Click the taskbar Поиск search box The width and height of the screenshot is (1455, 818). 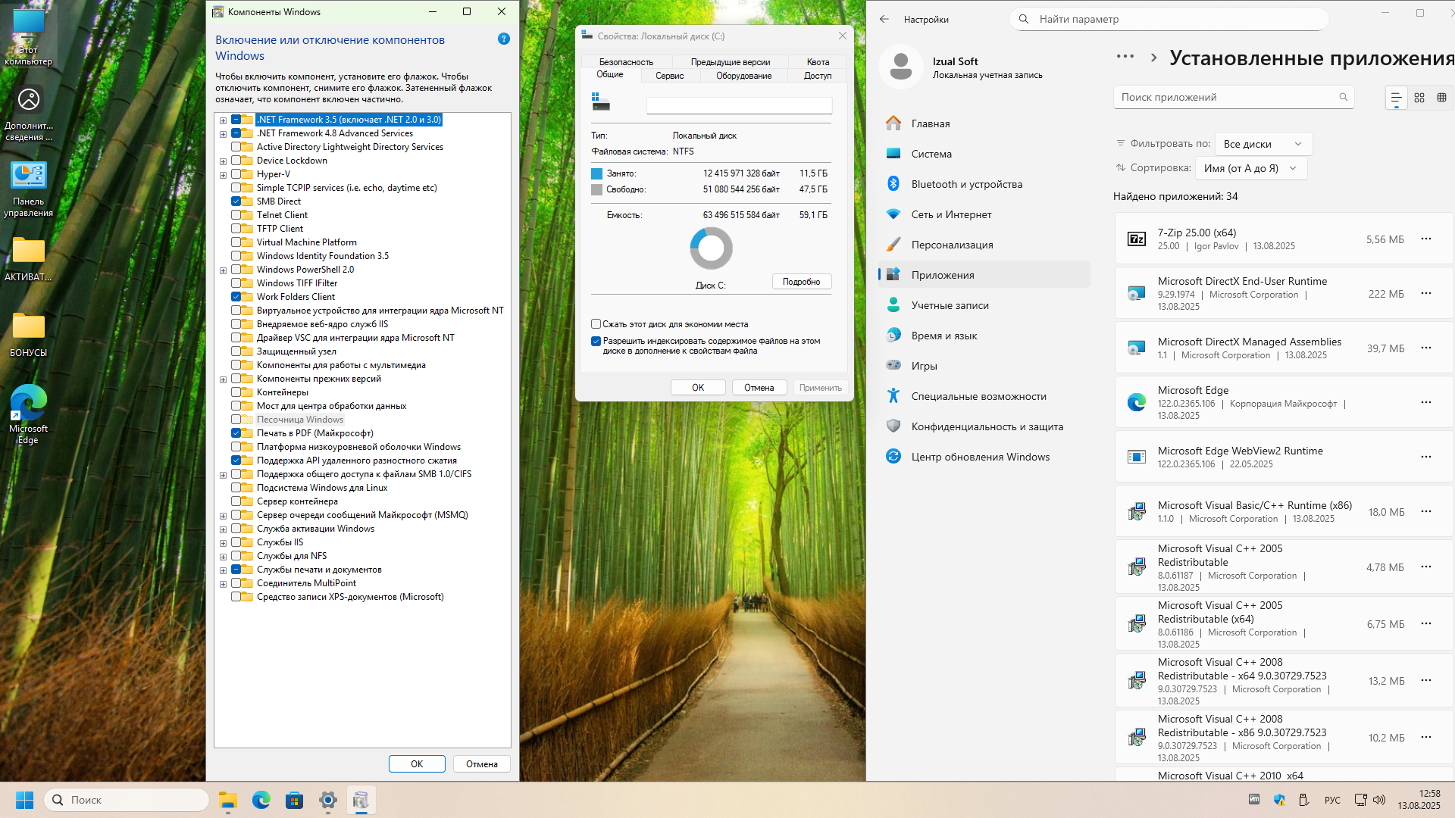[127, 800]
